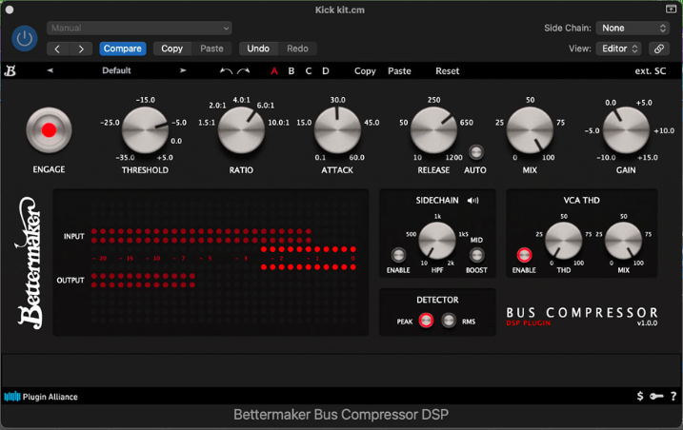Image resolution: width=683 pixels, height=430 pixels.
Task: Select PEAK detector mode
Action: coord(426,321)
